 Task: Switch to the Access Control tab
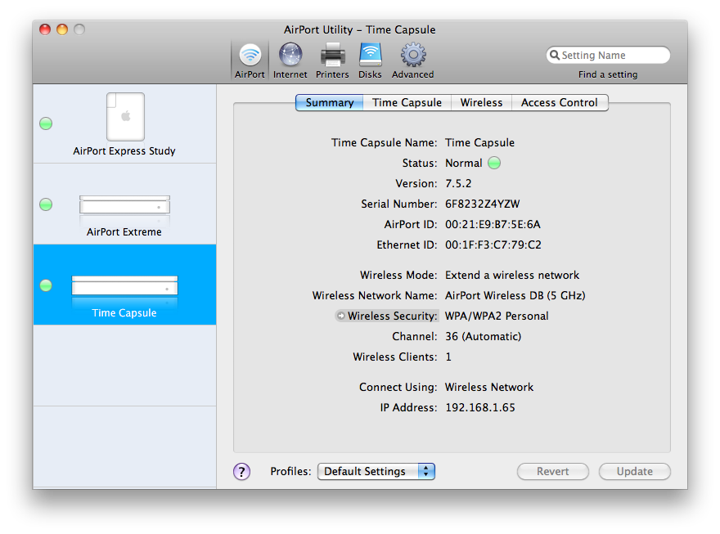tap(560, 102)
